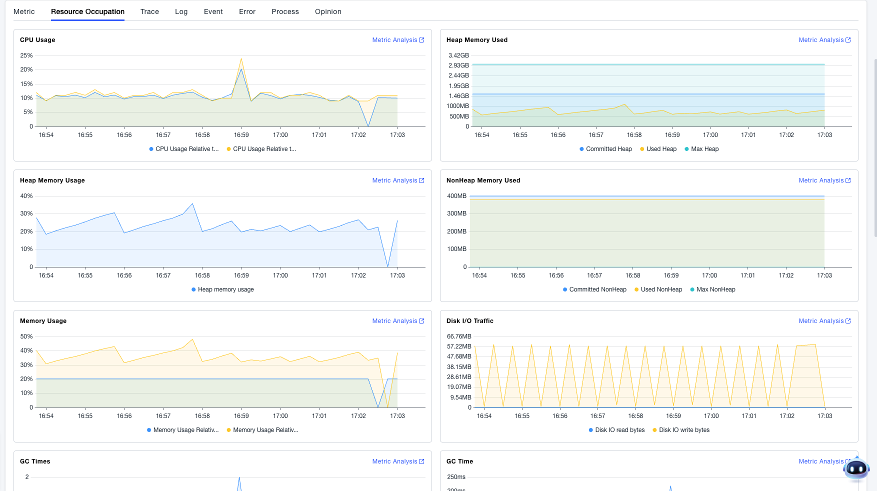Click external-link icon in Memory Usage panel

(x=421, y=321)
